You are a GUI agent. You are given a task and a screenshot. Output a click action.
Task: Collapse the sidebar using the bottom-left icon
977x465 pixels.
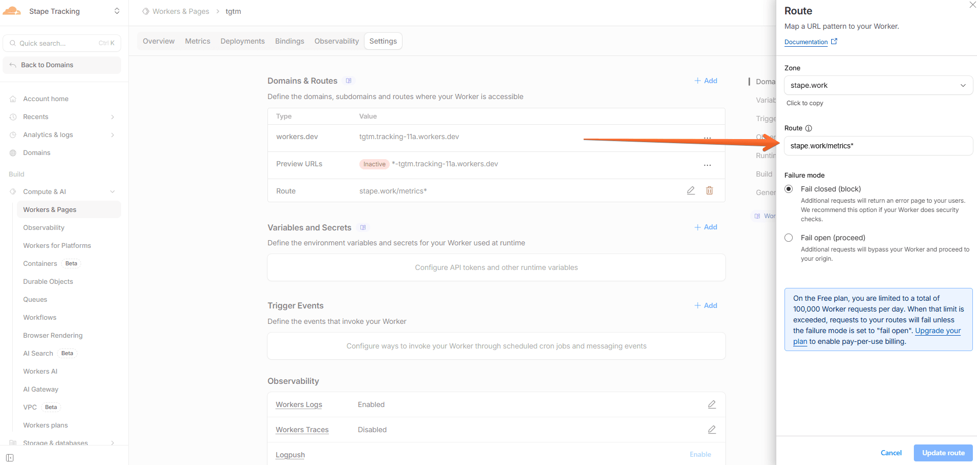click(x=10, y=457)
